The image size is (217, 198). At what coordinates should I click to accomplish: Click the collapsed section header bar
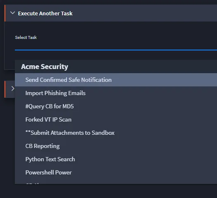10,89
